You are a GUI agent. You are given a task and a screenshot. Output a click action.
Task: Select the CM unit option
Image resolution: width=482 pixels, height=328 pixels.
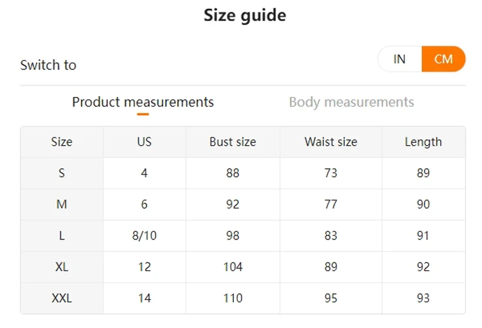pyautogui.click(x=443, y=60)
